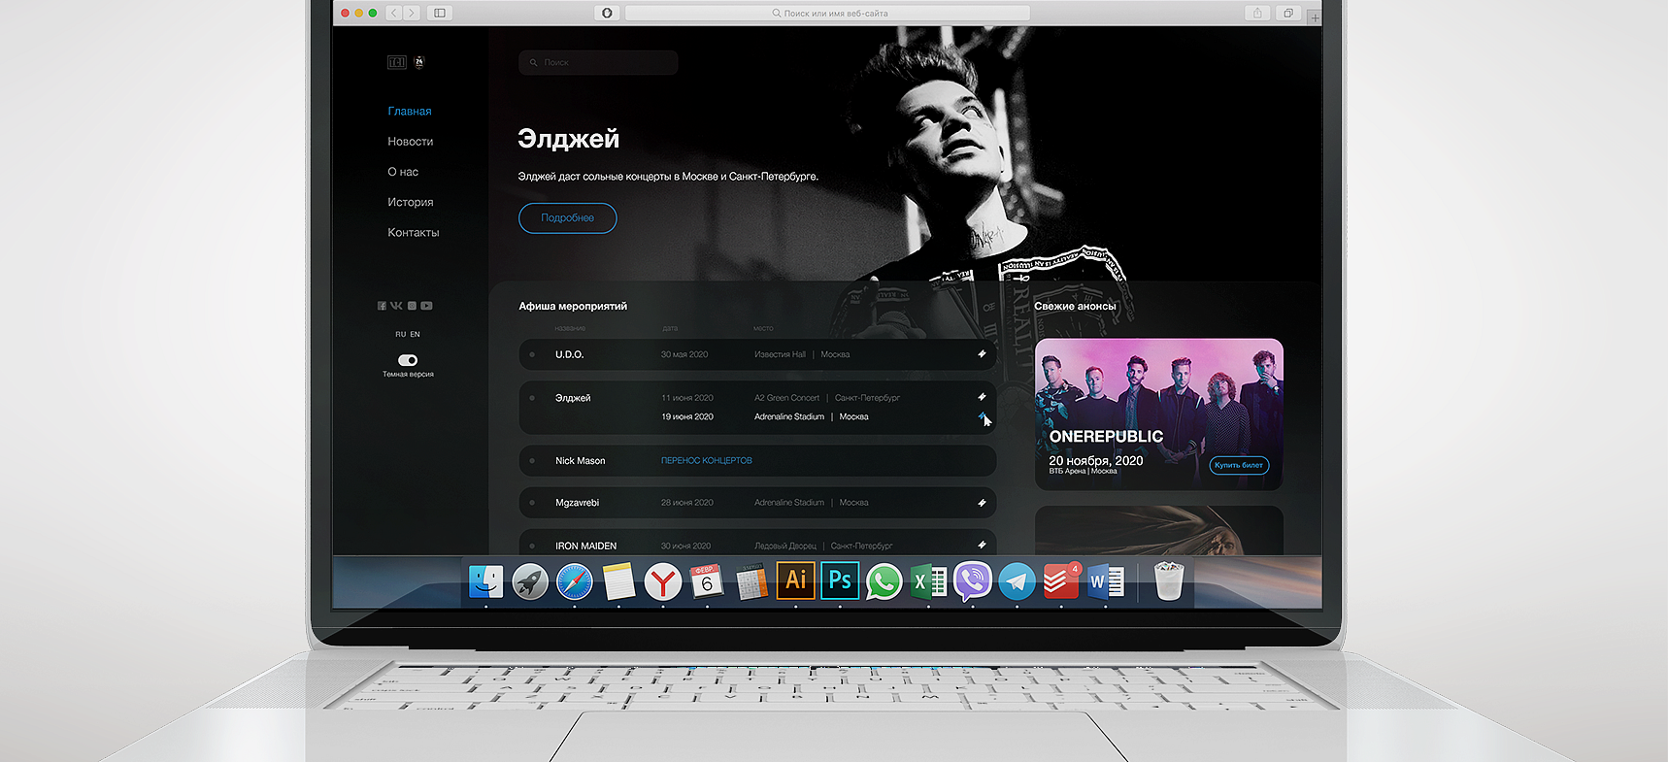Click Купить билет on the OneRepublic card
This screenshot has height=762, width=1668.
(x=1239, y=465)
